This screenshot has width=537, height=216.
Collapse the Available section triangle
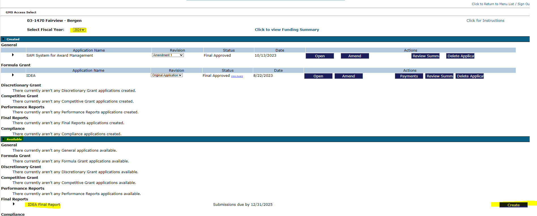(3, 139)
